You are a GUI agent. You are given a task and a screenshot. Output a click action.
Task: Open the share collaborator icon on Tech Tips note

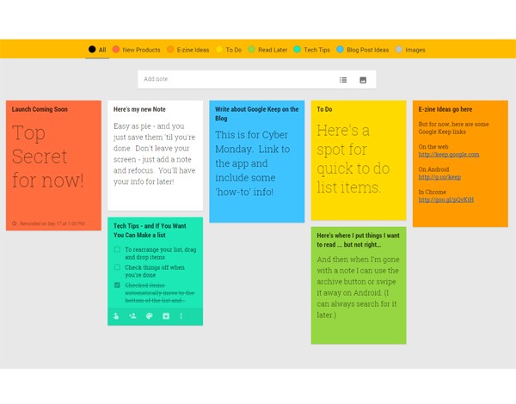(132, 316)
